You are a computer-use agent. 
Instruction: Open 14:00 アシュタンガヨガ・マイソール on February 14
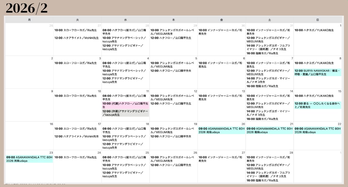[x=268, y=113]
